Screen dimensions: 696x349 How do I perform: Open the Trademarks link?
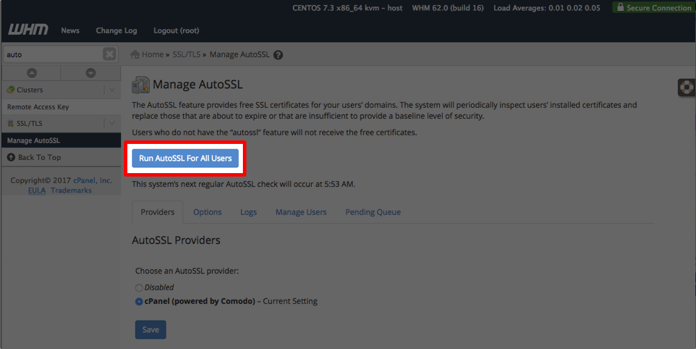pos(71,190)
